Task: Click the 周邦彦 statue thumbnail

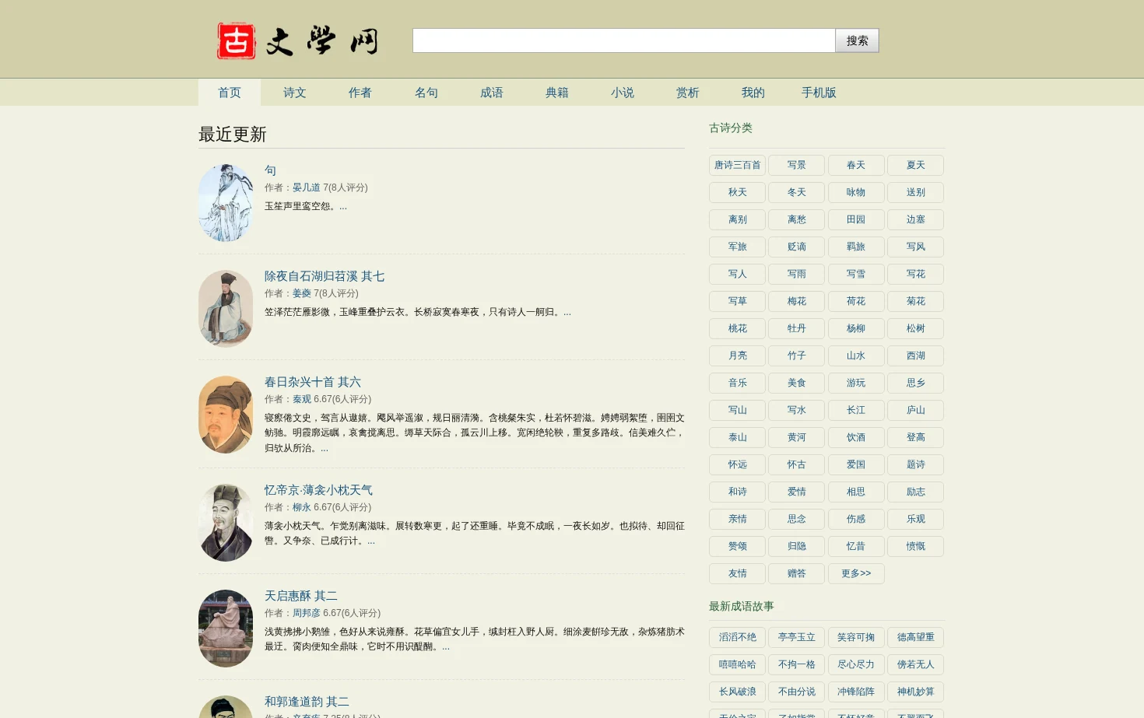Action: click(226, 629)
